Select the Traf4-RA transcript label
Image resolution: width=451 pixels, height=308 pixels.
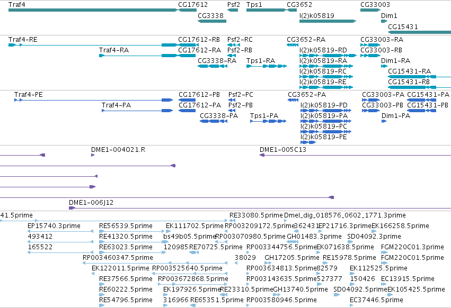114,50
